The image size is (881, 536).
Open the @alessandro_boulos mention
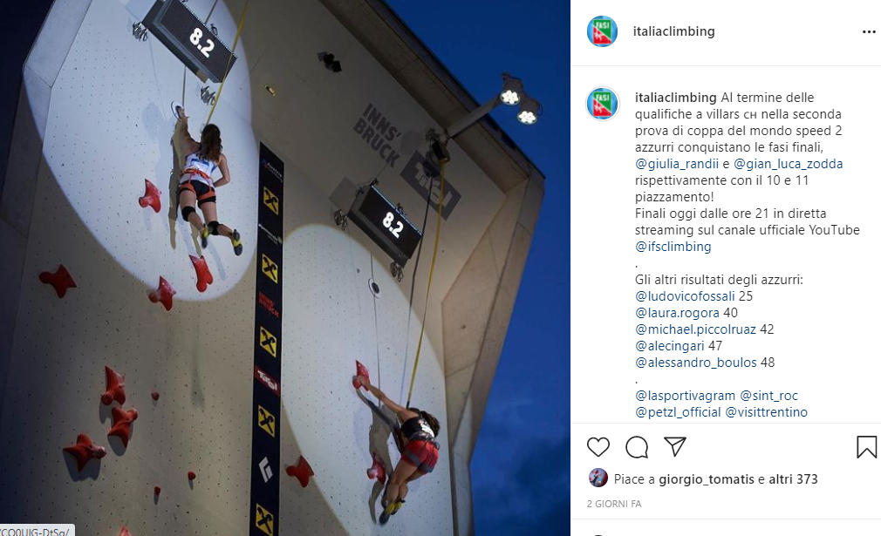[x=695, y=363]
